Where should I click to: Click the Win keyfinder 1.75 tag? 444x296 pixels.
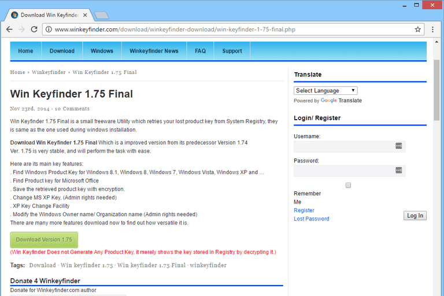tap(87, 265)
